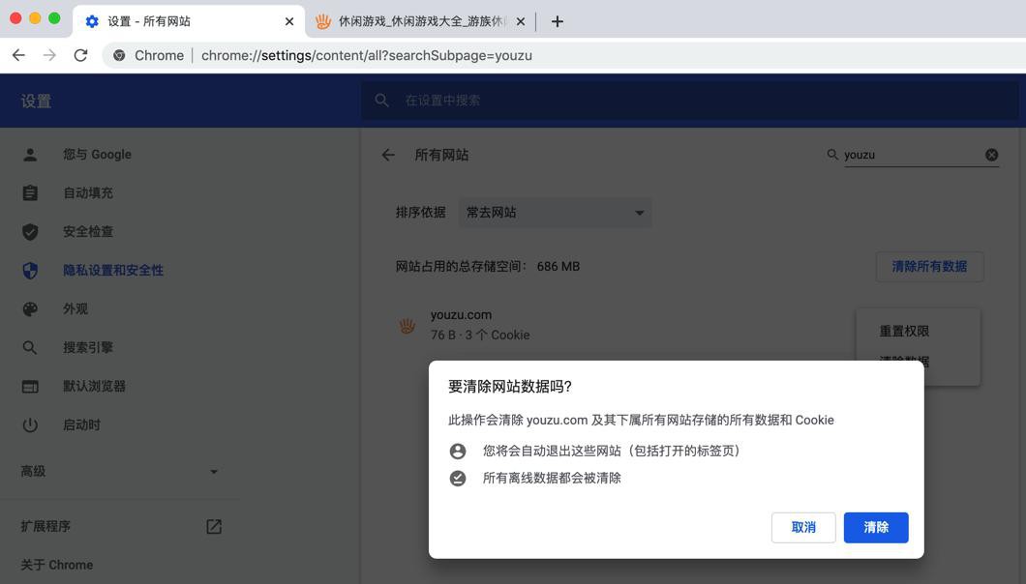Click the palette icon for 外观
The width and height of the screenshot is (1026, 584).
tap(30, 308)
